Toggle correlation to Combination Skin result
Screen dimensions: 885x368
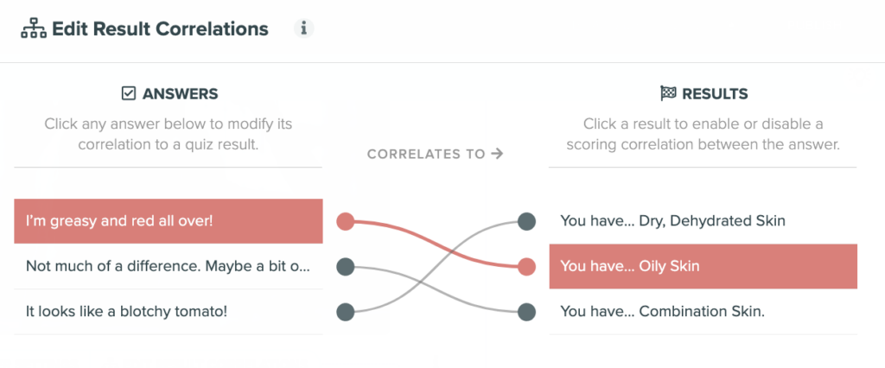[704, 312]
